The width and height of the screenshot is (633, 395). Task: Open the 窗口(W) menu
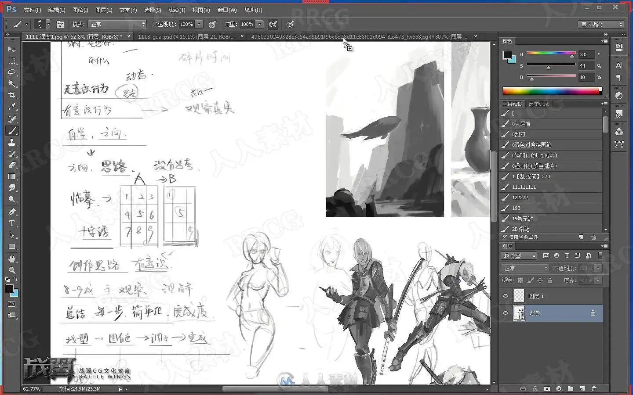coord(227,10)
